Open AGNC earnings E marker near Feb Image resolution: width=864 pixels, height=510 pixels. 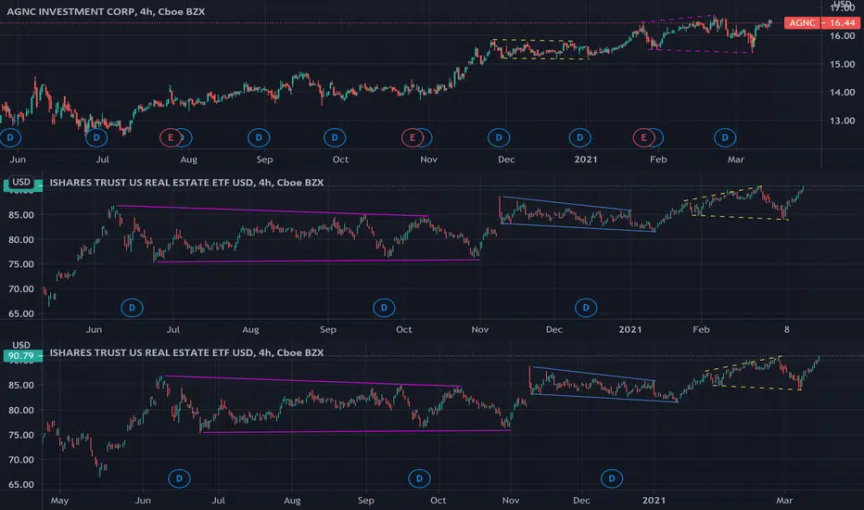(x=643, y=138)
